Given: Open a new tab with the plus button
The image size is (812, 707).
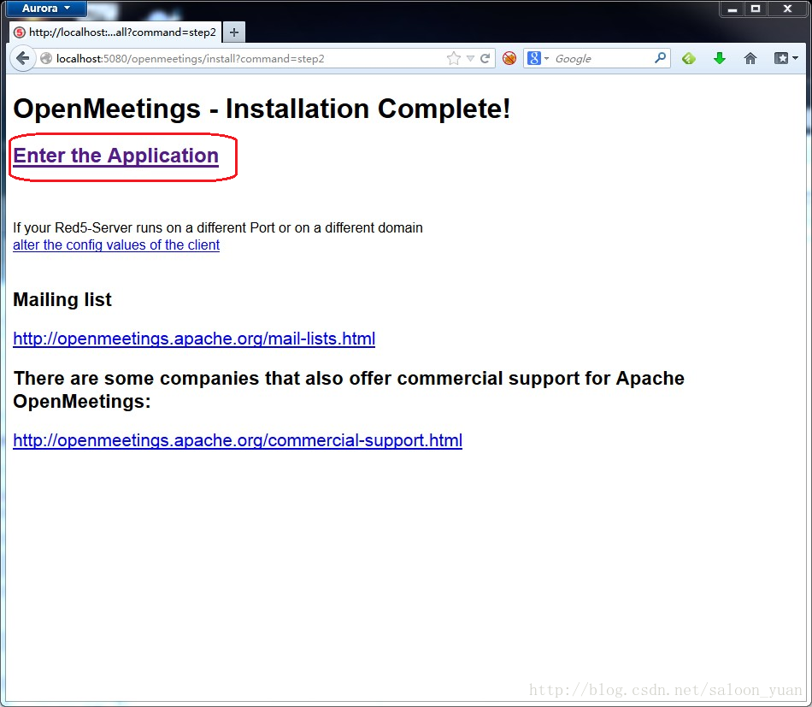Looking at the screenshot, I should (x=234, y=32).
